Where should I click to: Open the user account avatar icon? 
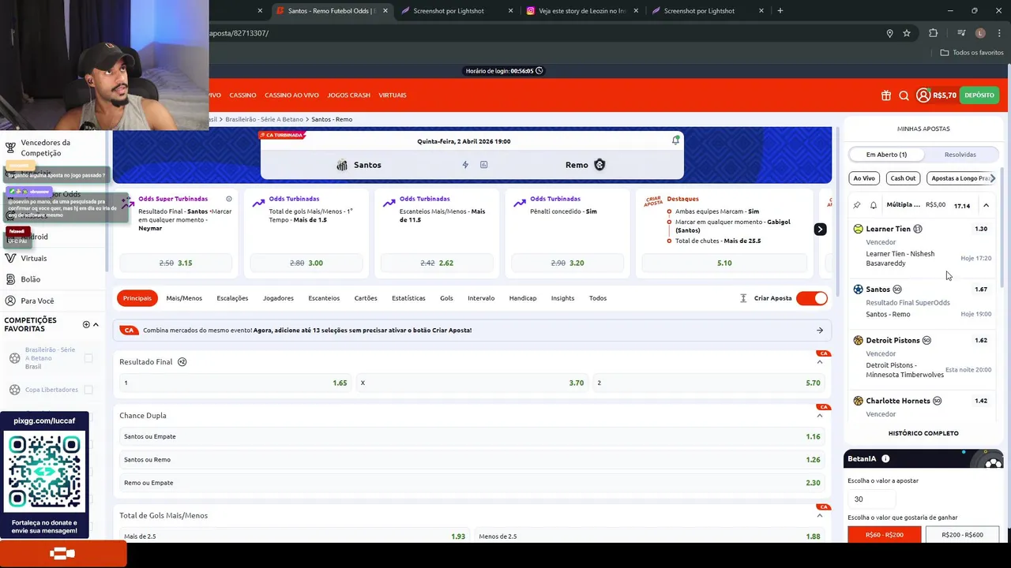(923, 95)
